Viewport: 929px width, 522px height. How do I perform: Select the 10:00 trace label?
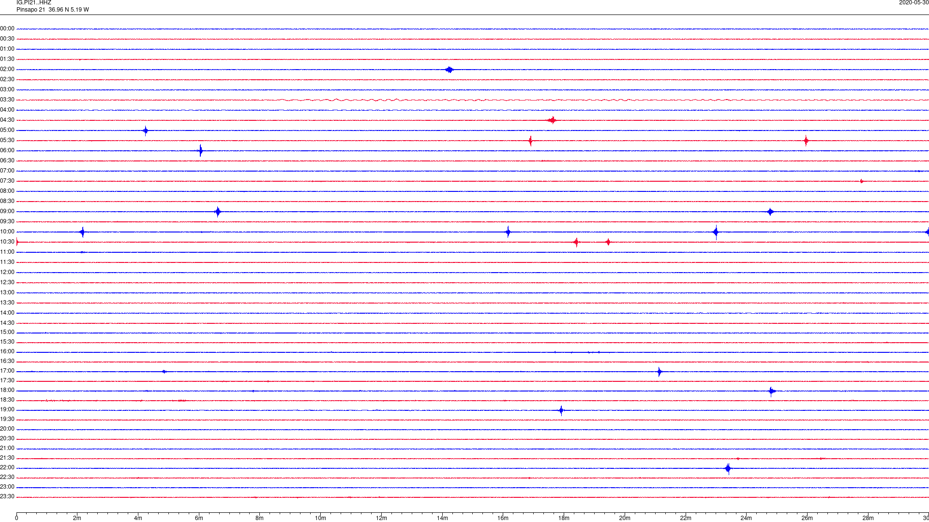coord(7,232)
